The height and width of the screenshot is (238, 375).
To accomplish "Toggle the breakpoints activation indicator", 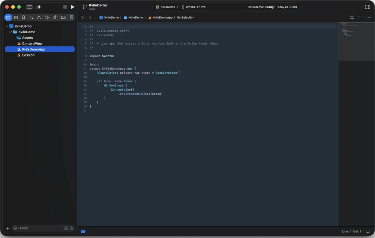I will pyautogui.click(x=83, y=231).
